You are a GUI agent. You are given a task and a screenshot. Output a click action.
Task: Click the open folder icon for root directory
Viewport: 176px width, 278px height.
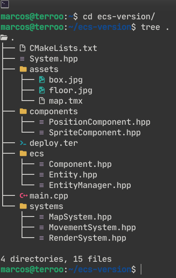click(4, 38)
